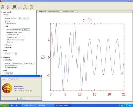Collapse the File subsection

[x=5, y=26]
